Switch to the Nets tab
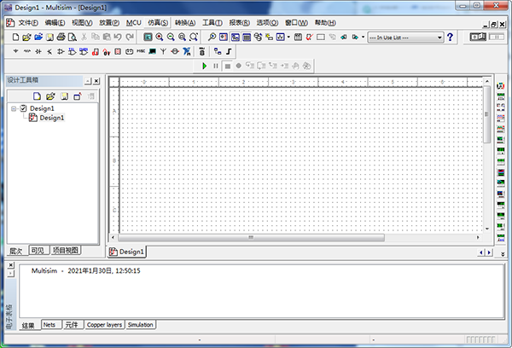 (50, 325)
